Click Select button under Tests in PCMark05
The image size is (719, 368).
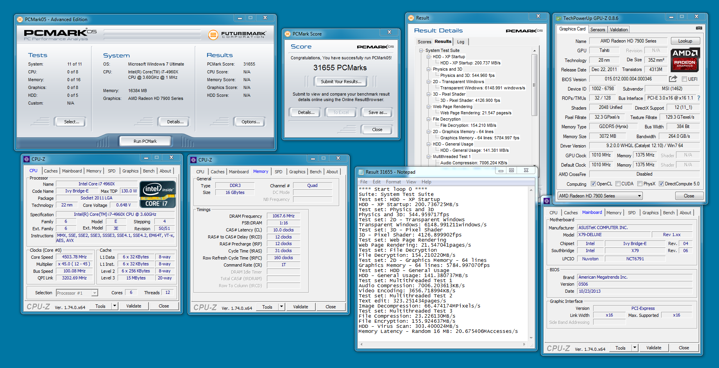pos(72,122)
